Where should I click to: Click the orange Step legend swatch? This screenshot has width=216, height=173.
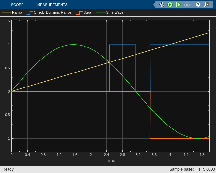click(x=79, y=13)
